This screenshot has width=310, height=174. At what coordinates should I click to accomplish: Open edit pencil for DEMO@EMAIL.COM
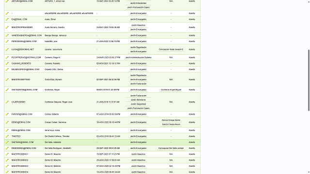tap(7, 122)
